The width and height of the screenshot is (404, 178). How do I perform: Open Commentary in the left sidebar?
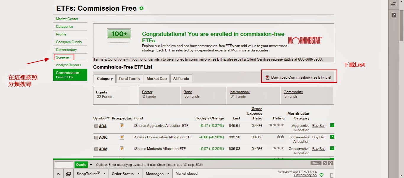pyautogui.click(x=66, y=50)
